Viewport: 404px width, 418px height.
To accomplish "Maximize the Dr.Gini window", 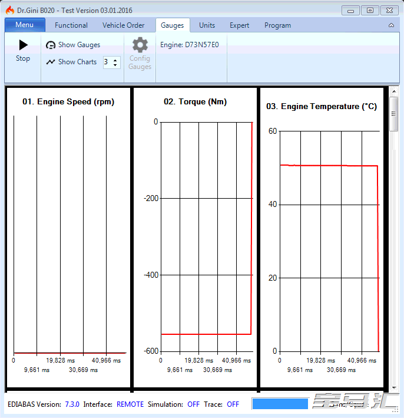I will coord(370,11).
